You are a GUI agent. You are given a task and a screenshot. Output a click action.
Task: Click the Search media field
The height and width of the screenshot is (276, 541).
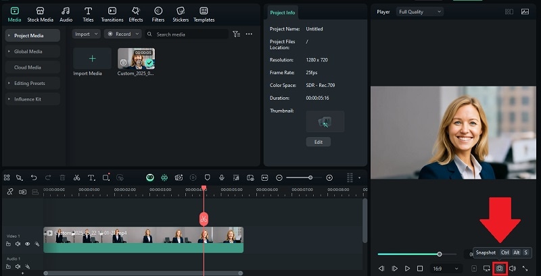coord(187,34)
